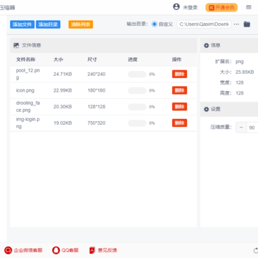Click the 尺寸 column header
This screenshot has width=258, height=258.
click(x=92, y=59)
